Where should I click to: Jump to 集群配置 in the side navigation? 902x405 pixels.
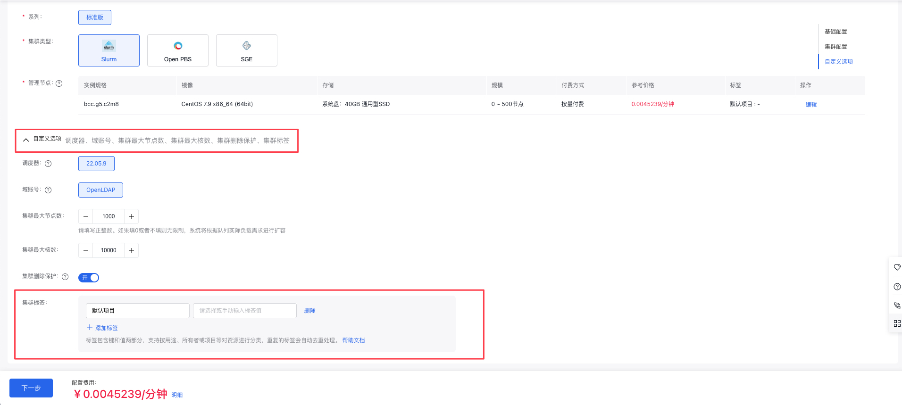[x=836, y=47]
